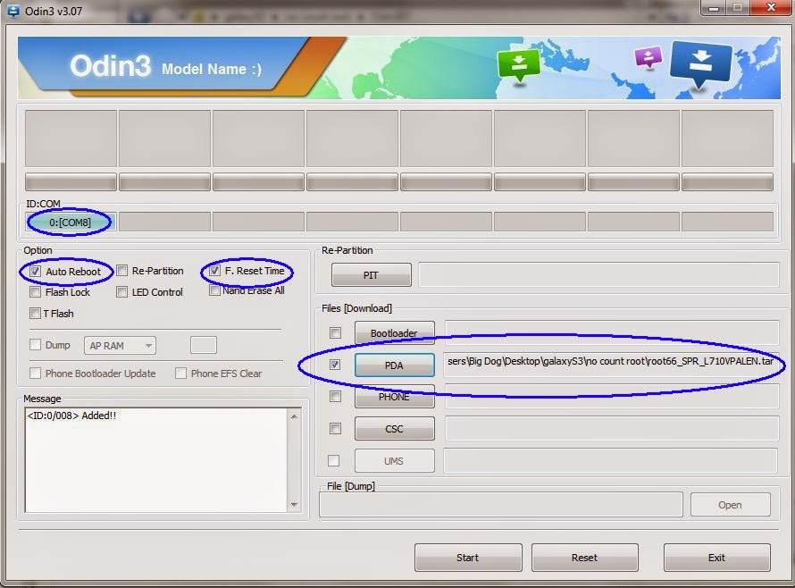795x588 pixels.
Task: Toggle the Dump checkbox
Action: pos(35,345)
